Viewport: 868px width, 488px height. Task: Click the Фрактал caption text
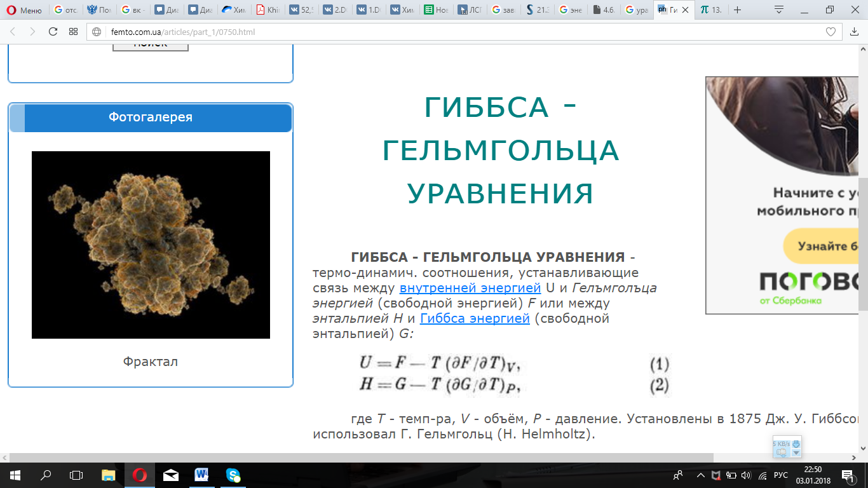(151, 362)
